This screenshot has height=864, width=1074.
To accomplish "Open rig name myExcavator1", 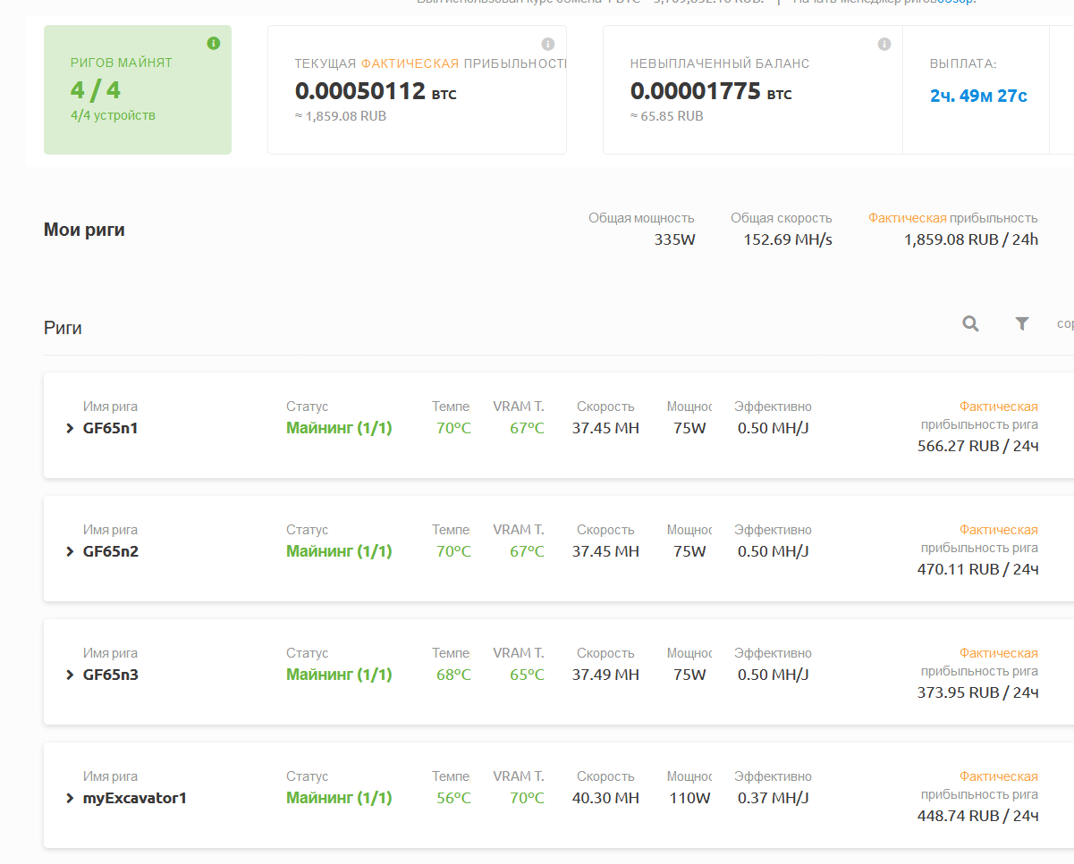I will [x=134, y=798].
